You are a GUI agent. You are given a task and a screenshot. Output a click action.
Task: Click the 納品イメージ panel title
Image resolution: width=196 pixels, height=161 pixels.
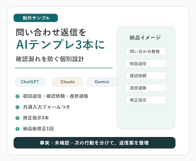(x=145, y=38)
